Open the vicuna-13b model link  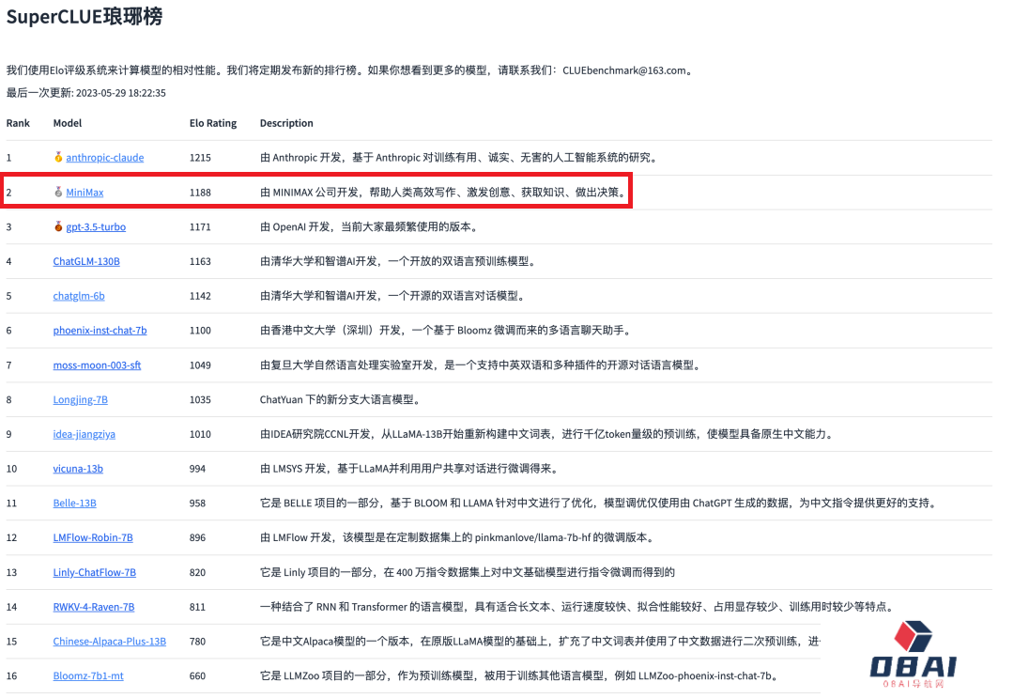pos(78,469)
